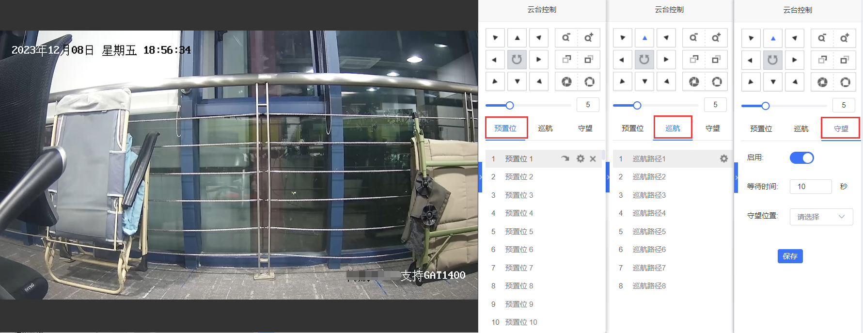Delete 预置位 1 with the X icon
863x333 pixels.
[593, 159]
